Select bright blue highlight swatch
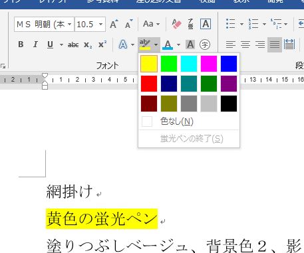The height and width of the screenshot is (253, 304). 229,64
